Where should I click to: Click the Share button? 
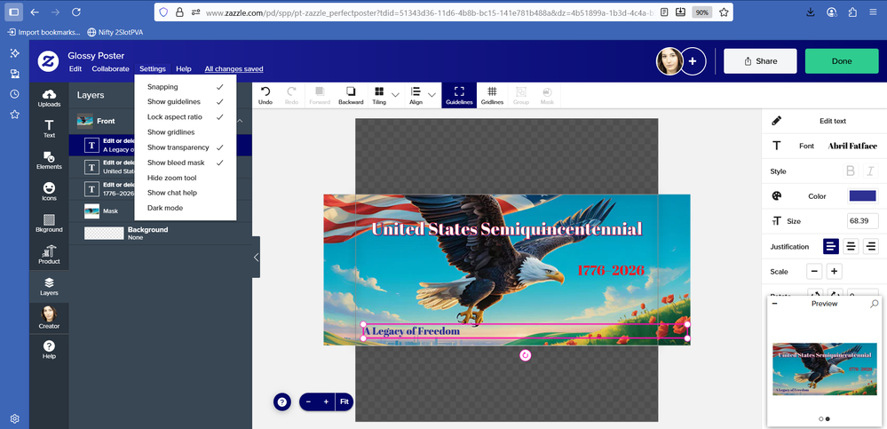tap(758, 61)
